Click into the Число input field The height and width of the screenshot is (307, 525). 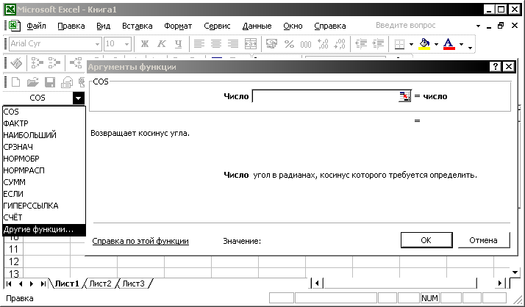325,96
